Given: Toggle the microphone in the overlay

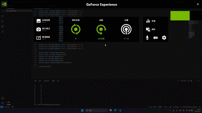Looking at the screenshot, I should point(147,38).
